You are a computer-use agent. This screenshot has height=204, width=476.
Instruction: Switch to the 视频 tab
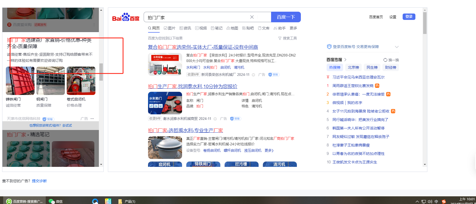click(201, 28)
